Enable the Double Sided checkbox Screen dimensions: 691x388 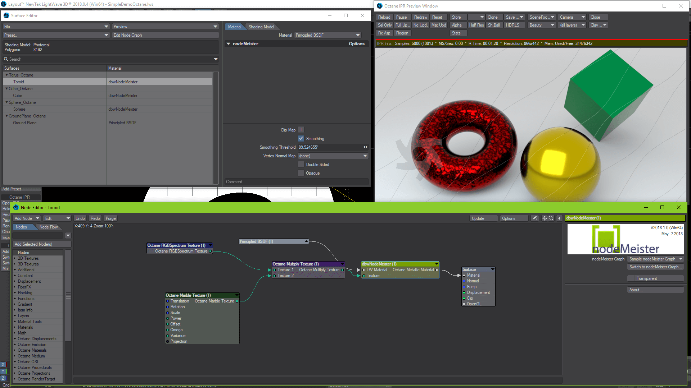tap(301, 165)
